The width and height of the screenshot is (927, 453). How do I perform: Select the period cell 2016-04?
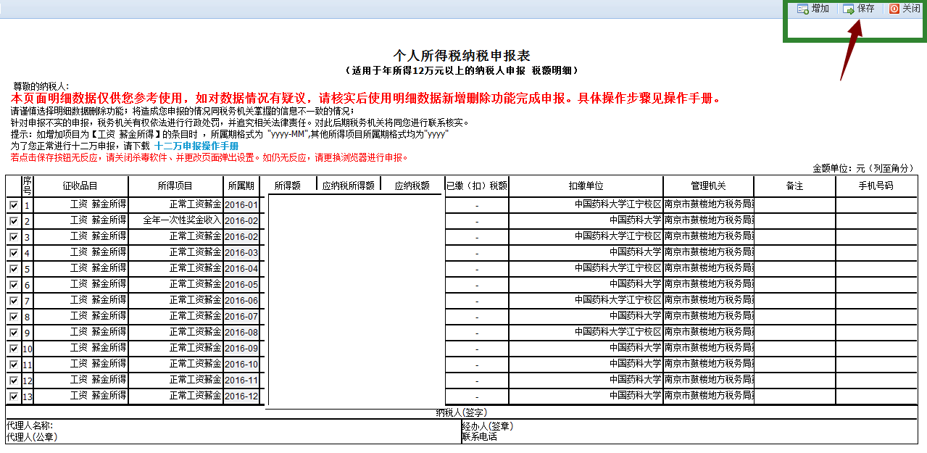[x=241, y=268]
